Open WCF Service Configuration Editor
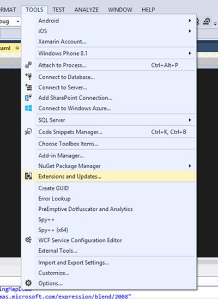The width and height of the screenshot is (218, 299). [x=109, y=240]
